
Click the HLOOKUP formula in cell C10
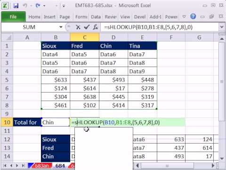click(115, 122)
